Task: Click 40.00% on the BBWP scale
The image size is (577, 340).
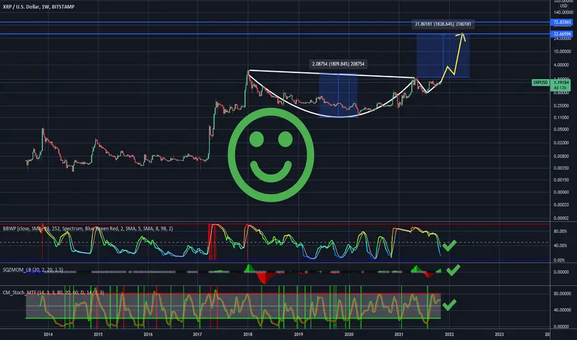Action: pos(560,245)
